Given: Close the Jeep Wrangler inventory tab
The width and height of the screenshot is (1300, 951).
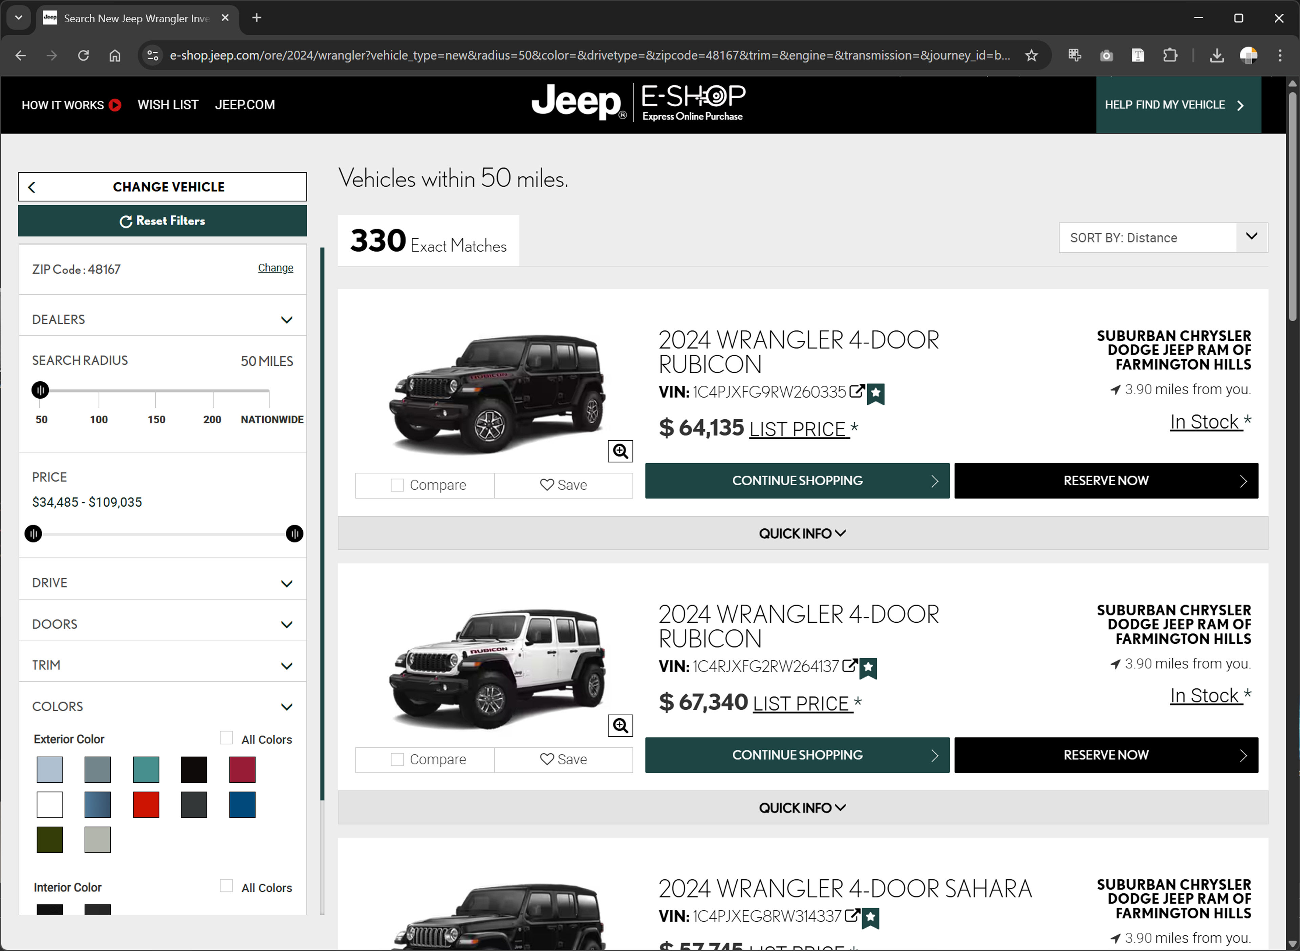Looking at the screenshot, I should [225, 18].
